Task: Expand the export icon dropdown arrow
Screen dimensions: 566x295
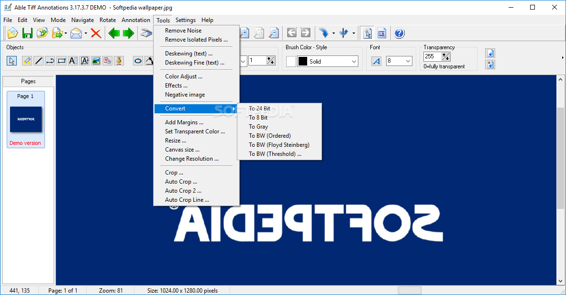Action: [66, 33]
